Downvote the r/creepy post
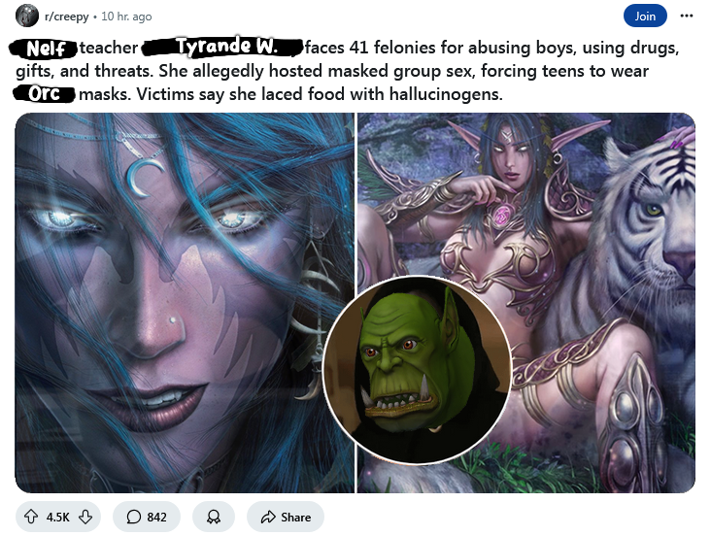 pyautogui.click(x=85, y=517)
